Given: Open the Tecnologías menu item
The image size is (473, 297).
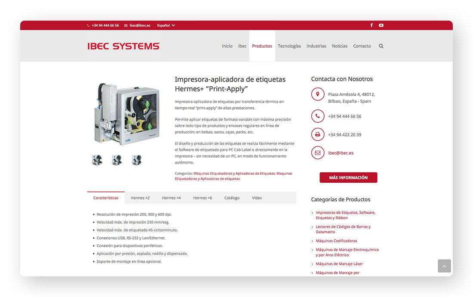Looking at the screenshot, I should tap(289, 46).
